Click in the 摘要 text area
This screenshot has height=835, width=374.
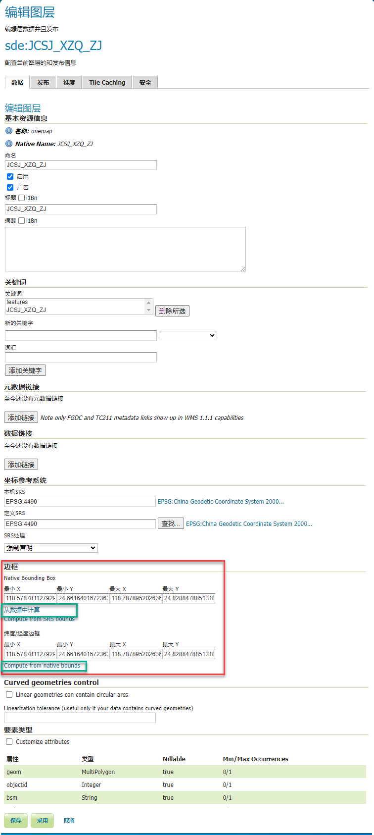(x=125, y=249)
